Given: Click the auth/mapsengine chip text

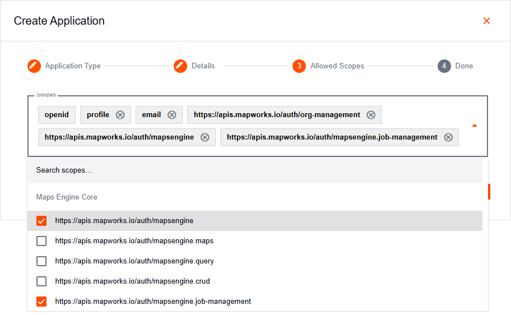Looking at the screenshot, I should [x=119, y=137].
